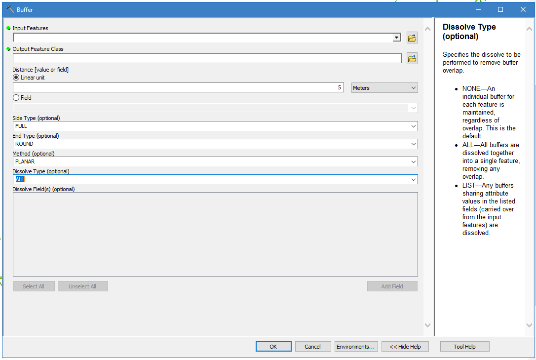Click the Hide Help button
The width and height of the screenshot is (536, 360).
pos(405,347)
